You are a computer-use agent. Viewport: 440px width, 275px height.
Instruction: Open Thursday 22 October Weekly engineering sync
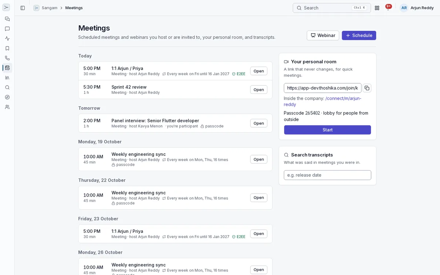pyautogui.click(x=258, y=198)
